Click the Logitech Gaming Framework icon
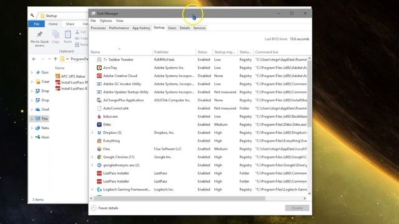Screen dimensions: 399x224 pos(99,190)
